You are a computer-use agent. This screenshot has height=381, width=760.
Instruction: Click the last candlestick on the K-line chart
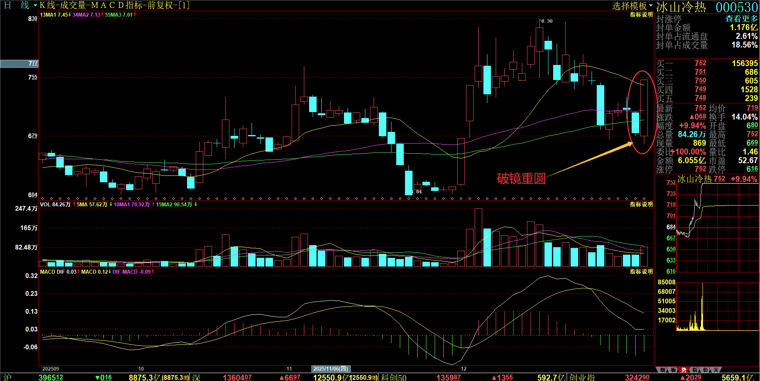coord(644,108)
